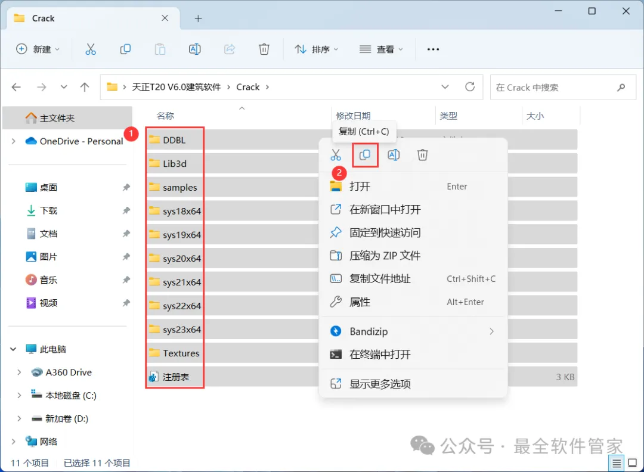Viewport: 644px width, 472px height.
Task: Go up one folder level
Action: 85,87
